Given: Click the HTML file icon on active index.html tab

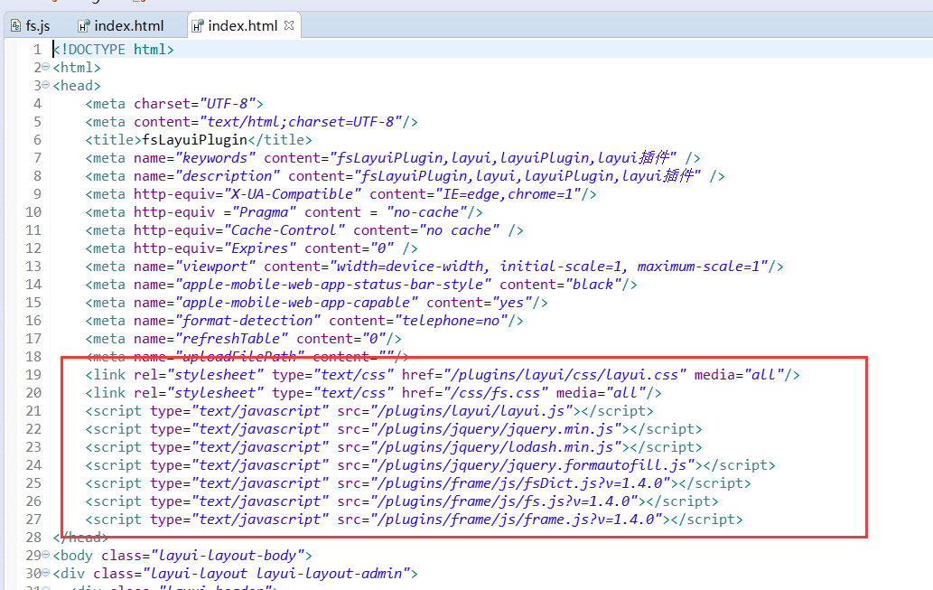Looking at the screenshot, I should [197, 25].
